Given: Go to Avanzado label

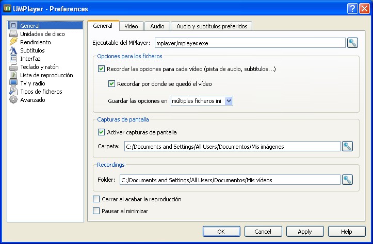Looking at the screenshot, I should pyautogui.click(x=33, y=100).
